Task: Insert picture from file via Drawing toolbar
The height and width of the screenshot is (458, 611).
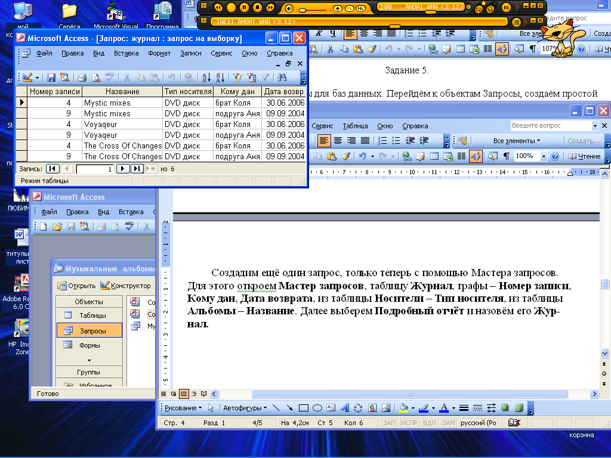Action: tap(386, 408)
